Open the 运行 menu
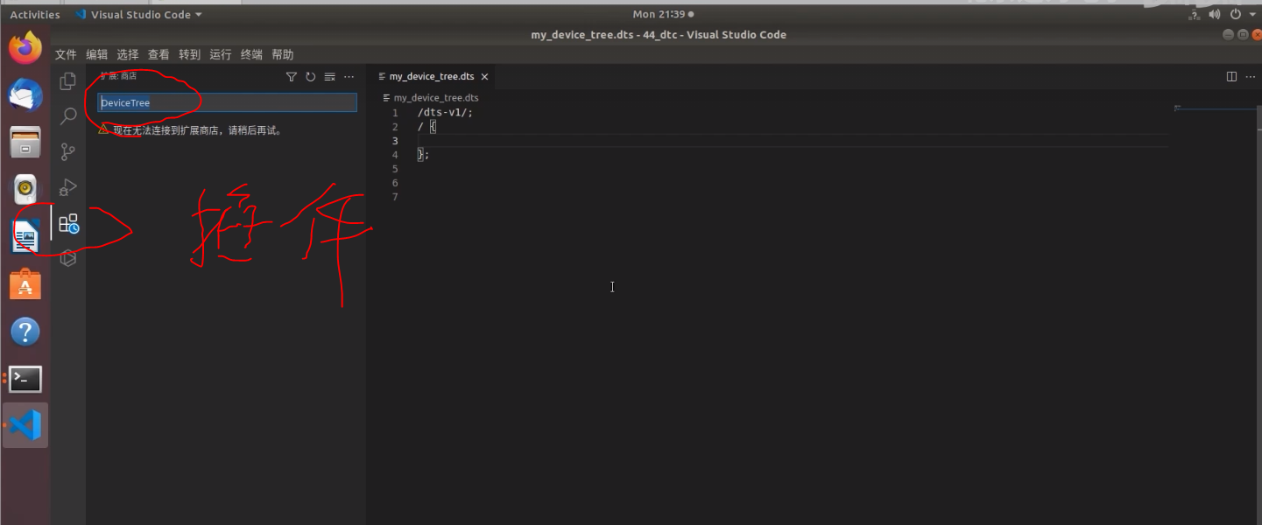The image size is (1262, 525). point(221,54)
